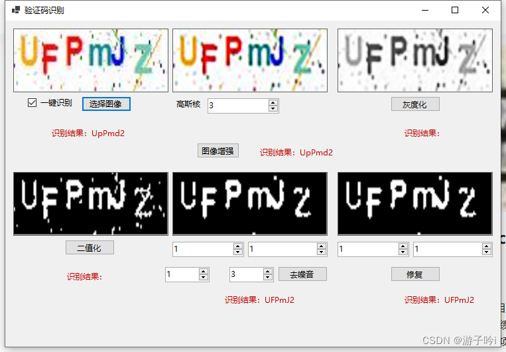Click down arrow of first field under denoised image

pos(238,252)
